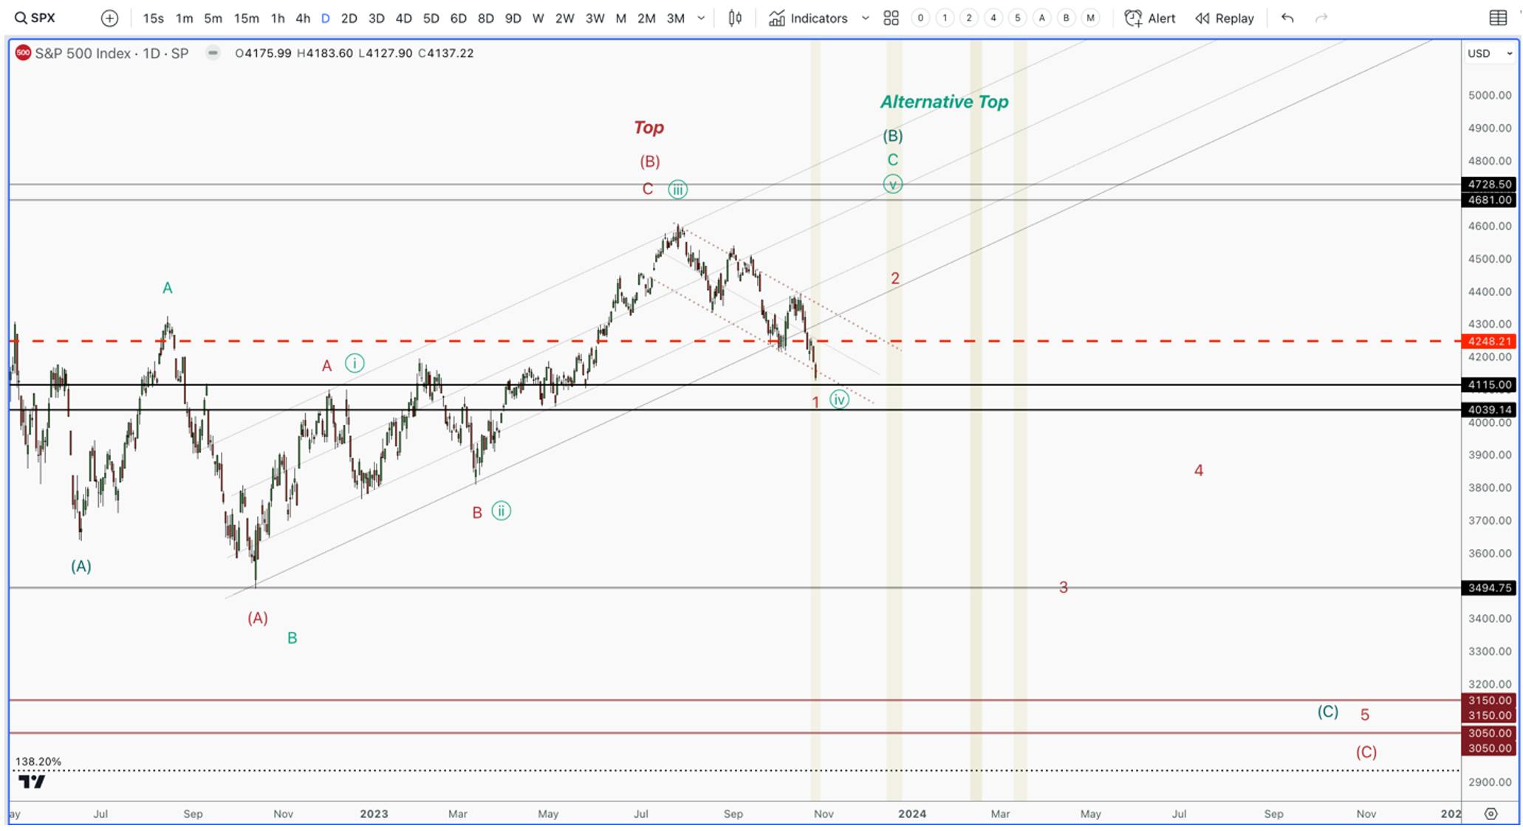Select the 1m timeframe

pos(184,18)
